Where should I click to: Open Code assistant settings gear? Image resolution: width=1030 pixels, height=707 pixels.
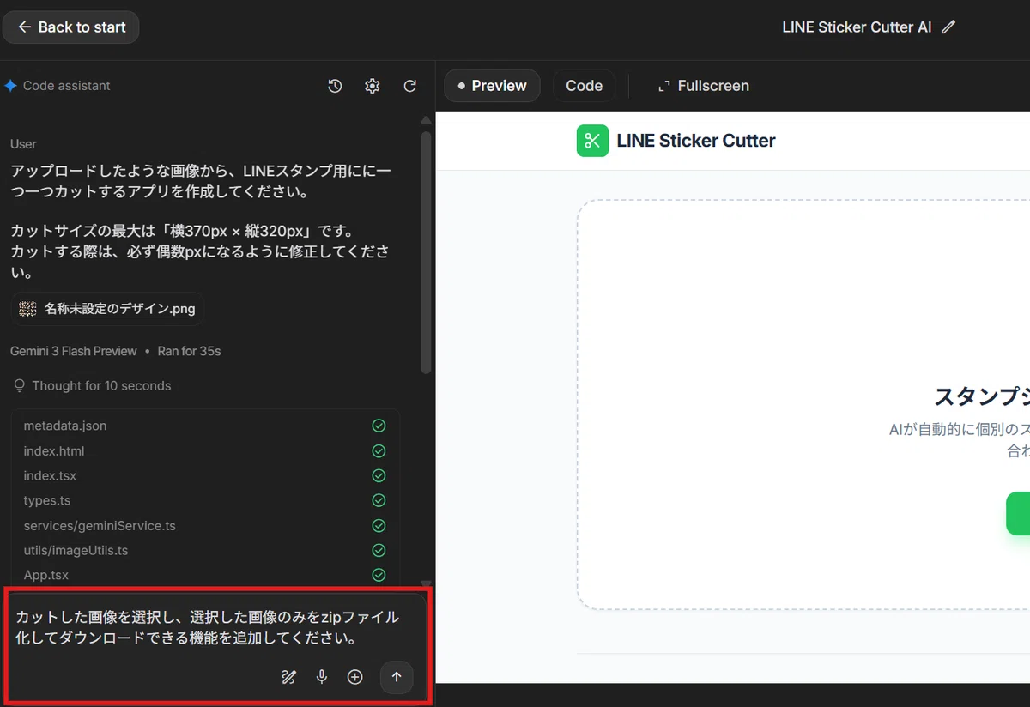[x=373, y=86]
